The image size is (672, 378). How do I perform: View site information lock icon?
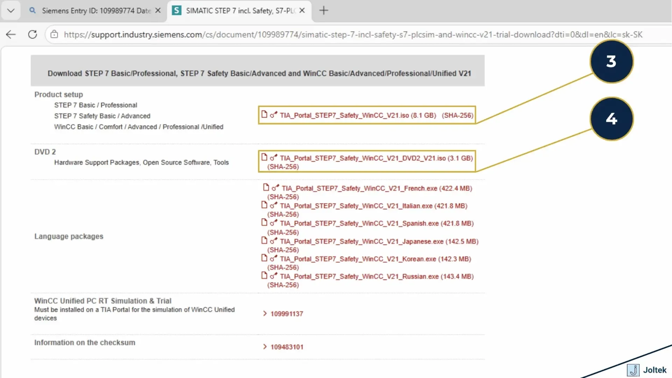pyautogui.click(x=54, y=34)
